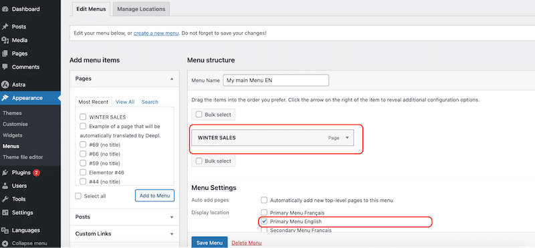Expand the Custom Links accordion section
Viewport: 535px width, 248px height.
pos(124,234)
